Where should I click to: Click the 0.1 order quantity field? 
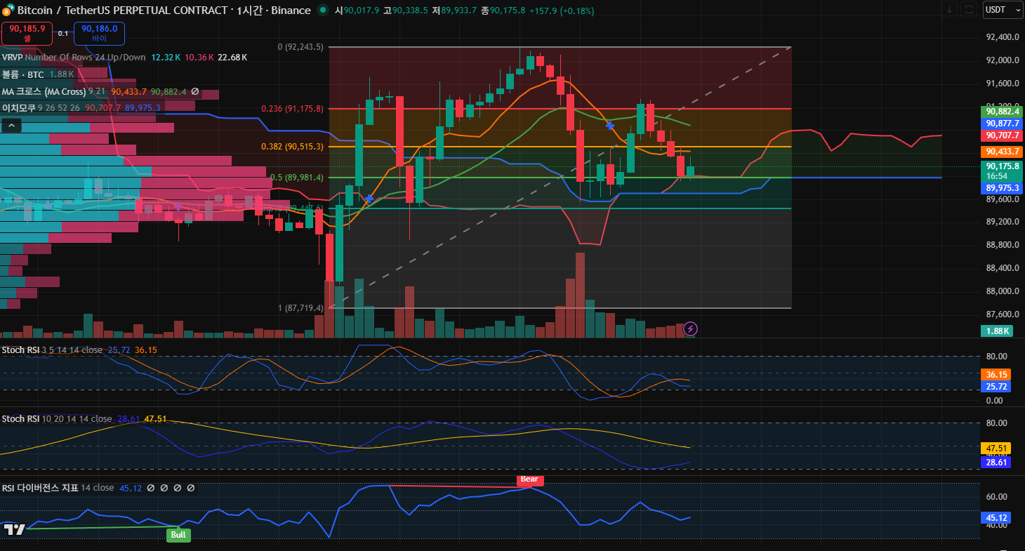pyautogui.click(x=63, y=34)
